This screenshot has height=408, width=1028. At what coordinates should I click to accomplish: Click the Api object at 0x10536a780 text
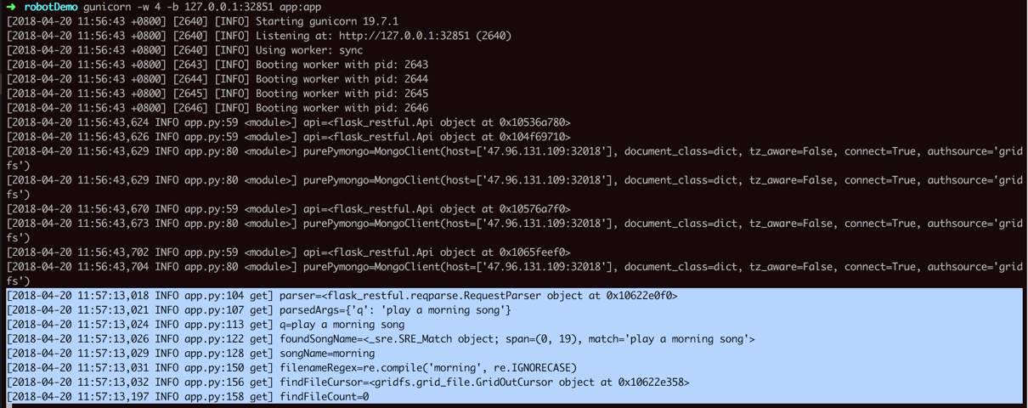click(437, 122)
